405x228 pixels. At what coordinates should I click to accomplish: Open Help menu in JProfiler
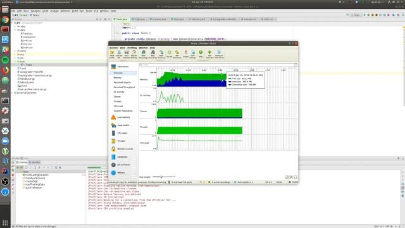pyautogui.click(x=153, y=48)
